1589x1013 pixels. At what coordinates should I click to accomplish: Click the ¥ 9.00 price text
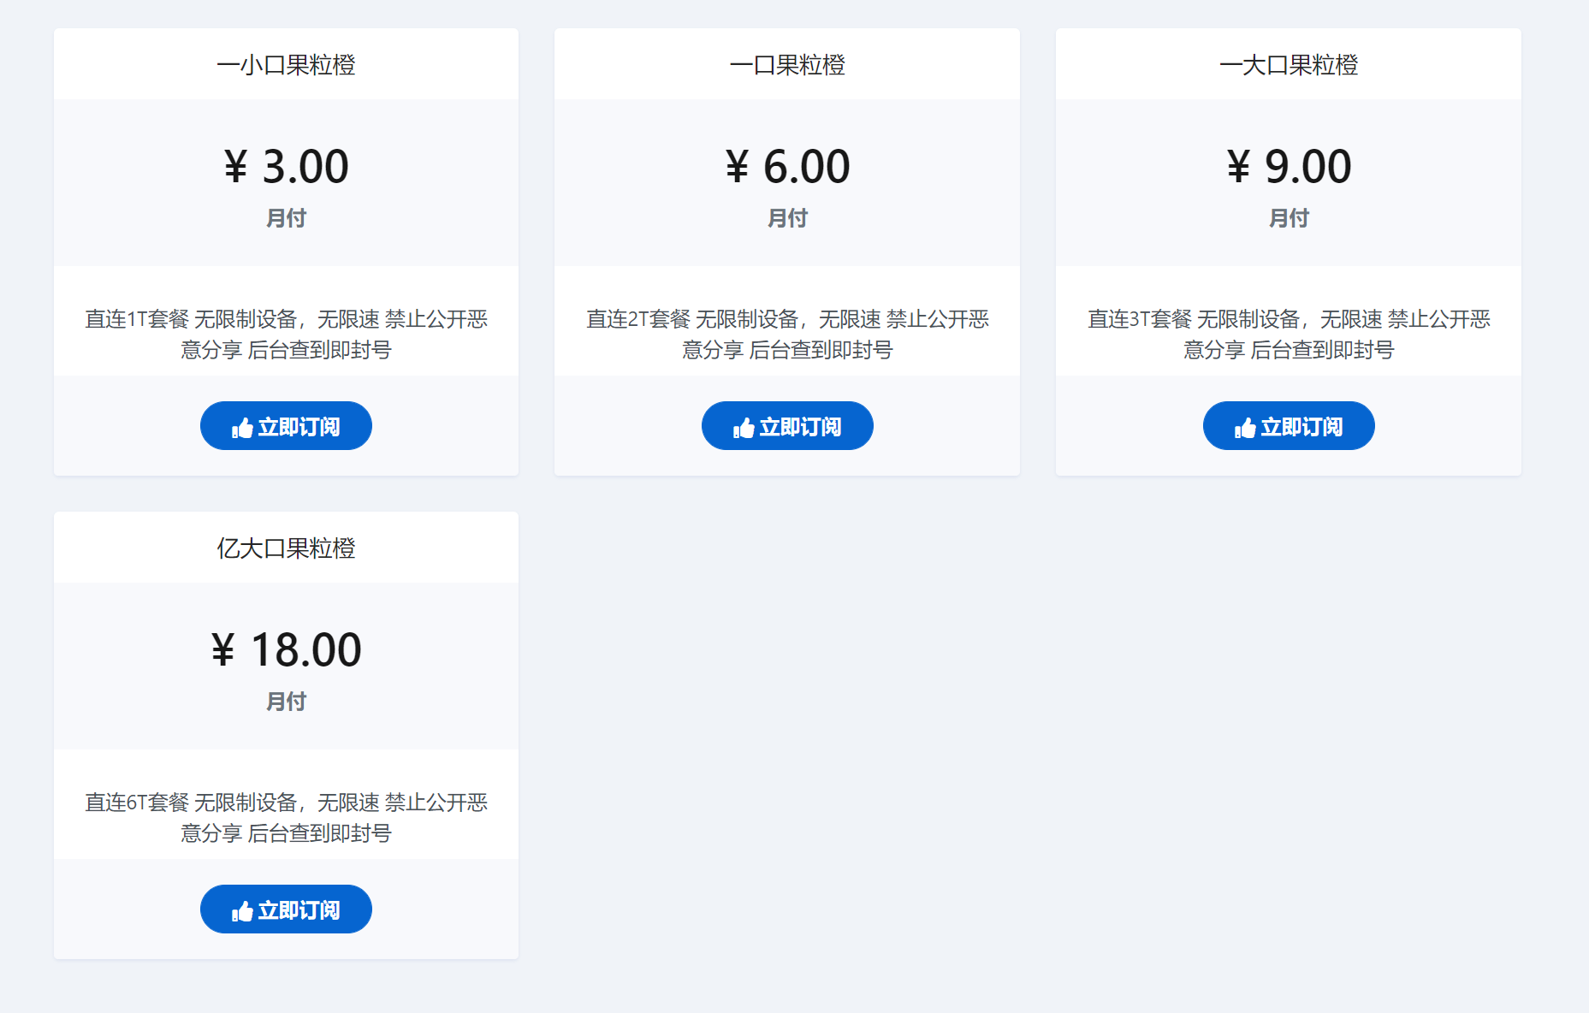[x=1289, y=167]
